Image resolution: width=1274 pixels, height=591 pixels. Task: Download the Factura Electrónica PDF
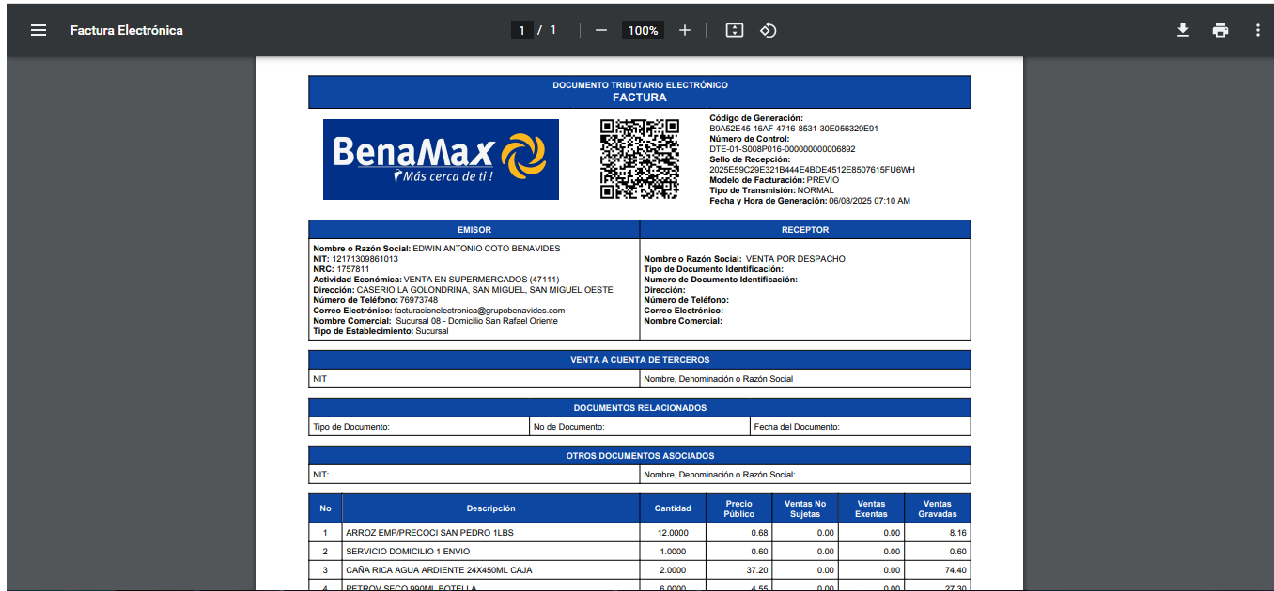tap(1183, 30)
